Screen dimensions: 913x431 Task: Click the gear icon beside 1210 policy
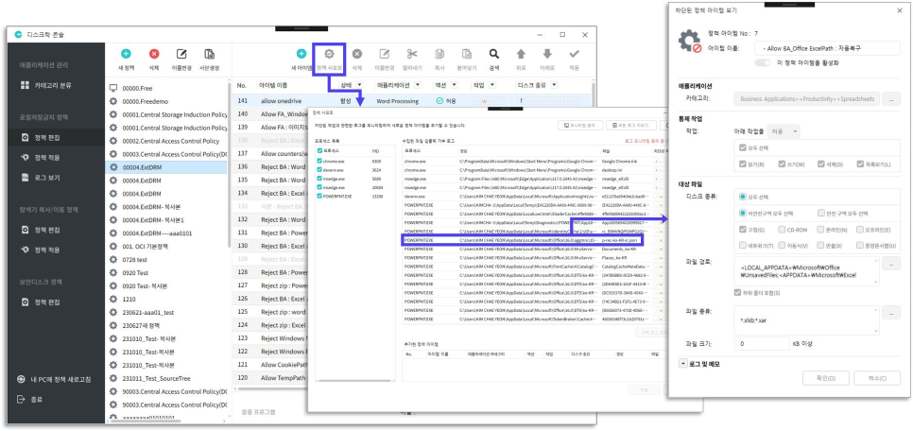point(113,299)
